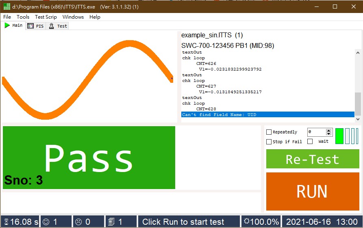Increase the repeat count with up arrow
This screenshot has width=363, height=228.
coord(328,131)
